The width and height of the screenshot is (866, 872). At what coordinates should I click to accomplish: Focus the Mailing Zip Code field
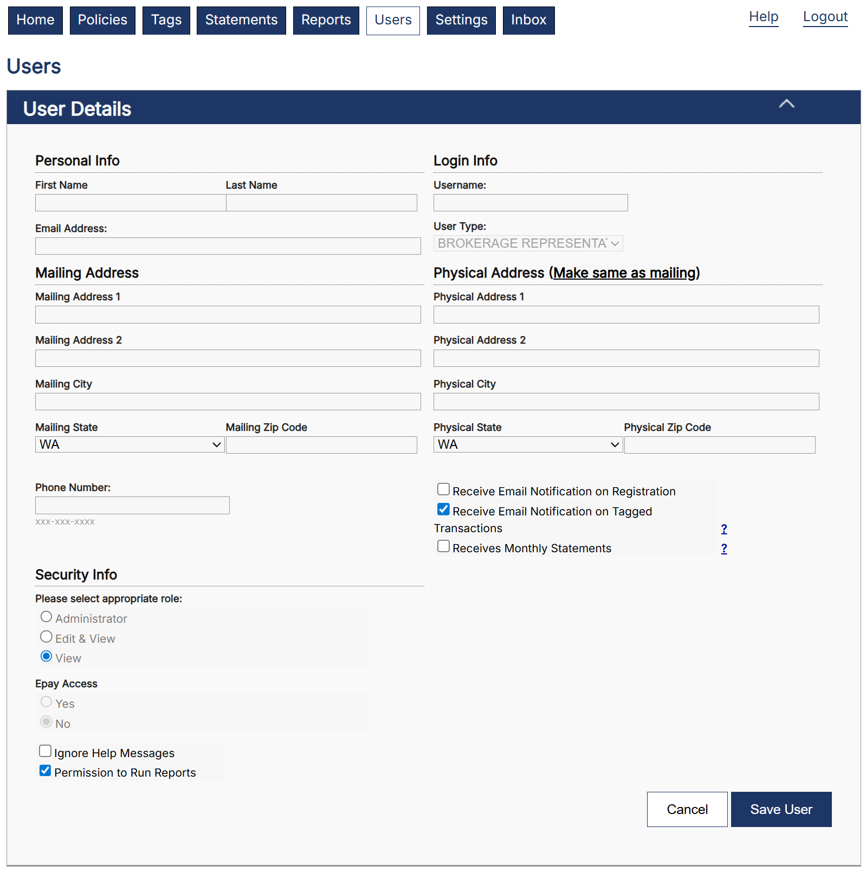coord(321,445)
